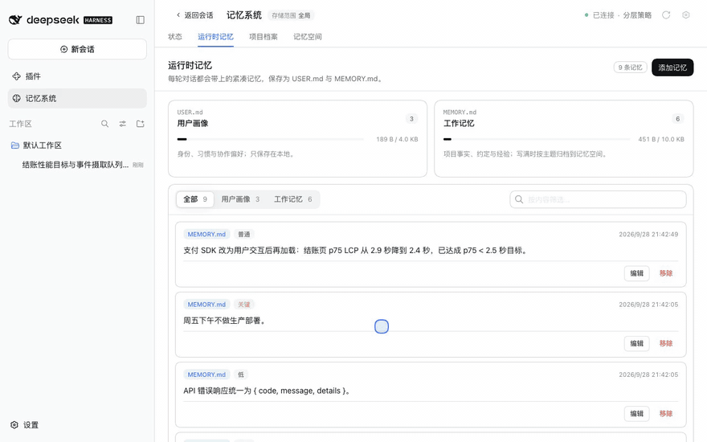707x442 pixels.
Task: Create a new workspace folder icon
Action: [141, 124]
